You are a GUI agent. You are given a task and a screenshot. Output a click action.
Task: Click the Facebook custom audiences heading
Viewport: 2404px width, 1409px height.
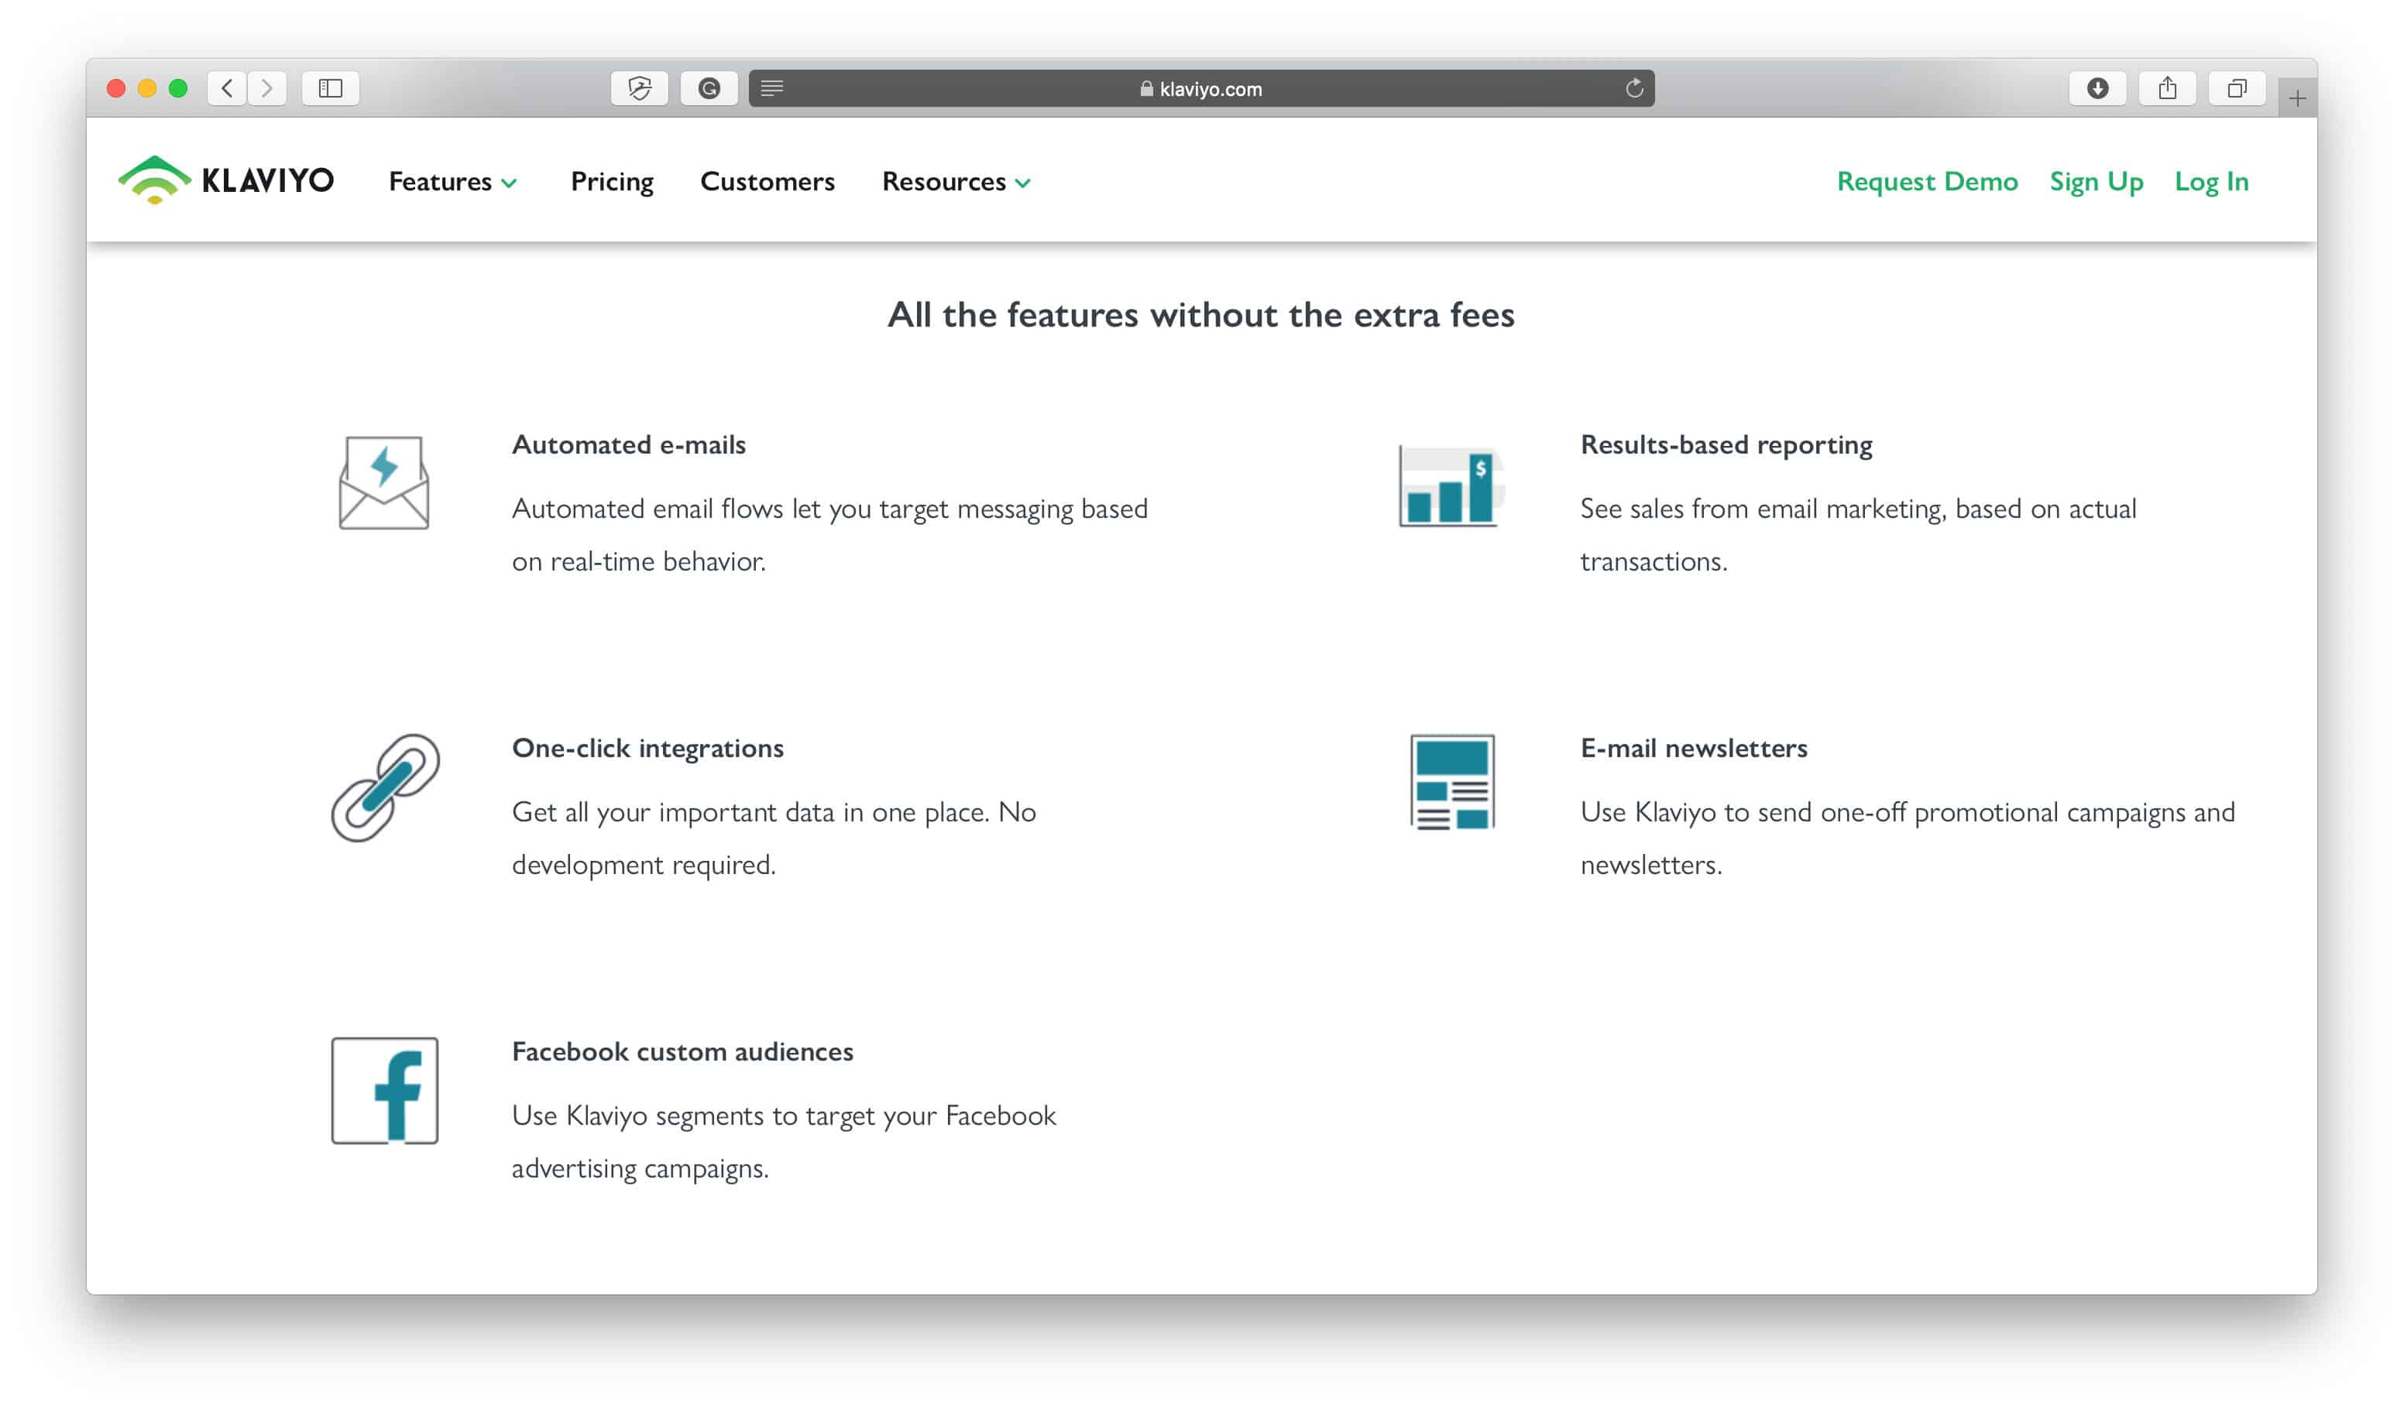(x=682, y=1051)
